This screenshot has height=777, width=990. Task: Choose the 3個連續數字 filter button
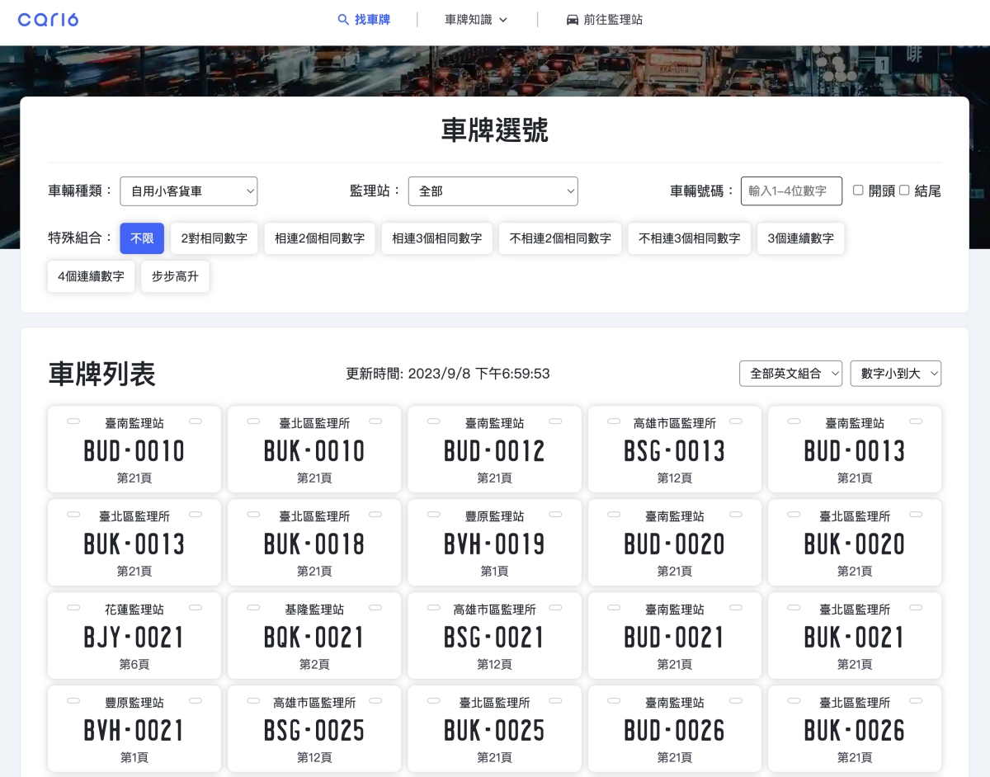coord(800,238)
